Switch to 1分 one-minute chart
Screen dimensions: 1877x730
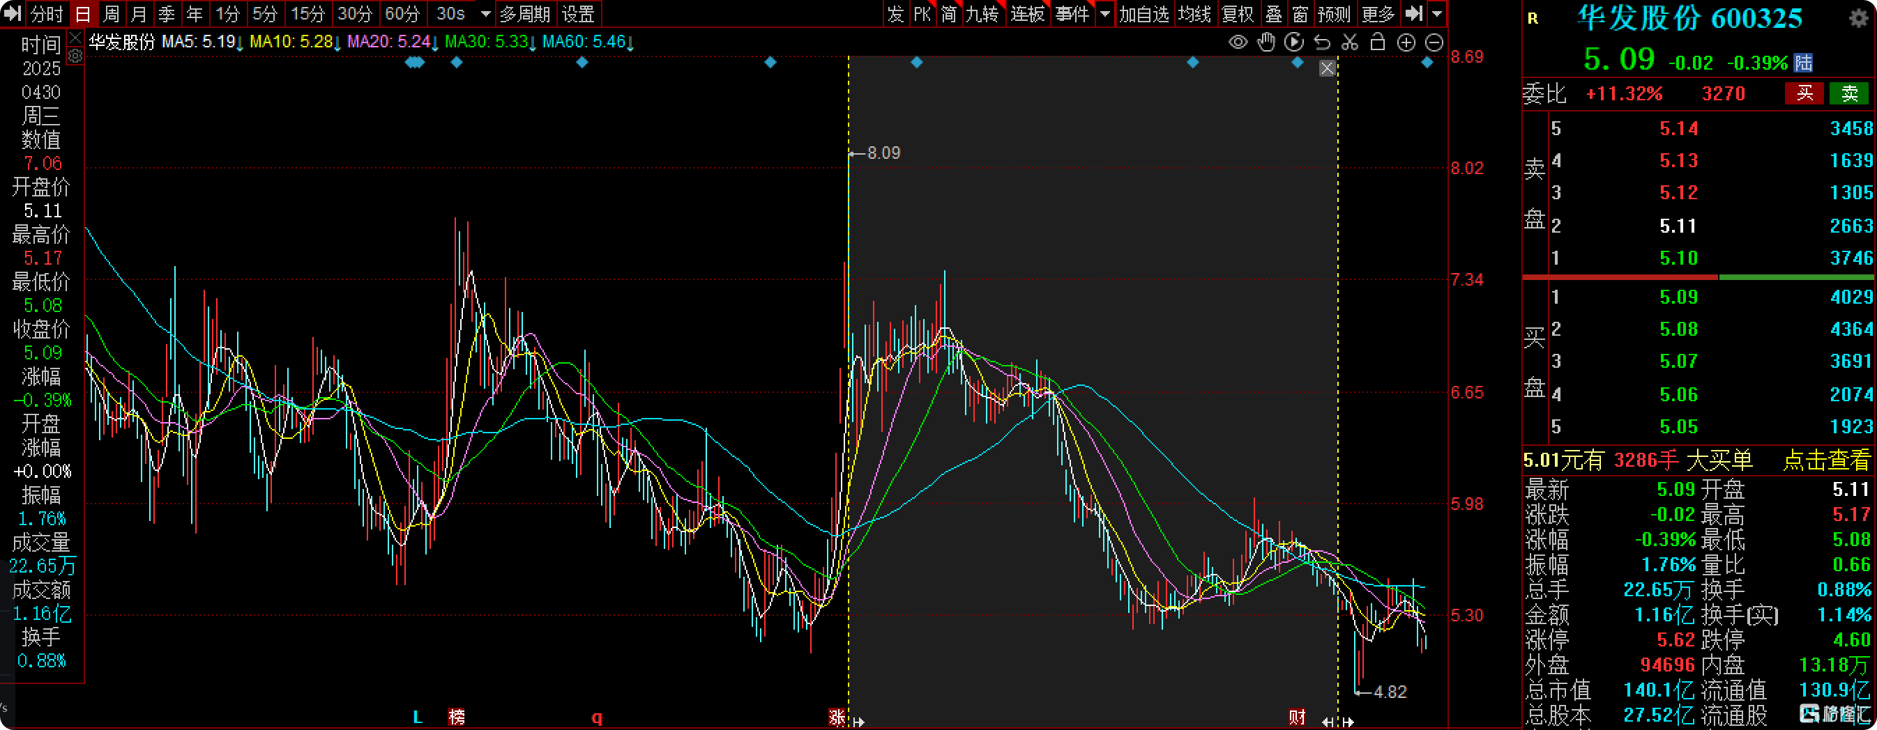pos(227,13)
